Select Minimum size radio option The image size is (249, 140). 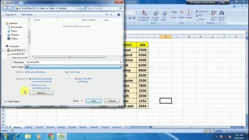[30, 86]
